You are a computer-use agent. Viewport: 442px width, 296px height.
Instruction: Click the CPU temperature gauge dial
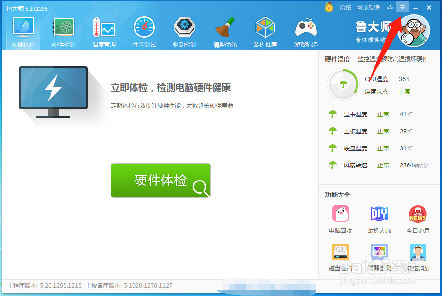(x=343, y=84)
